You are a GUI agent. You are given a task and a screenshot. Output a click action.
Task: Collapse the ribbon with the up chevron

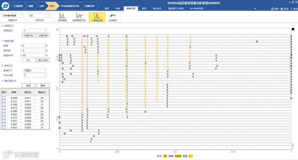tap(255, 9)
